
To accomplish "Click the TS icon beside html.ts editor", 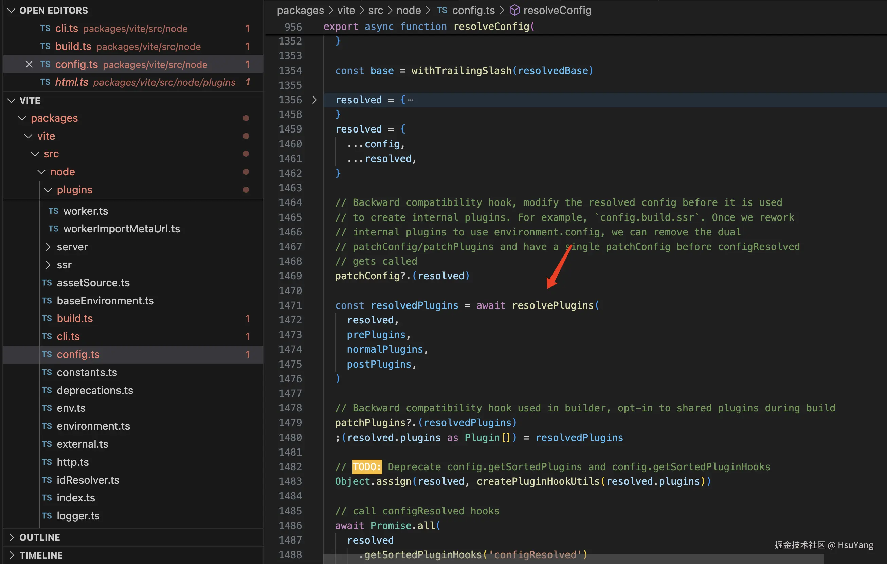I will [45, 82].
